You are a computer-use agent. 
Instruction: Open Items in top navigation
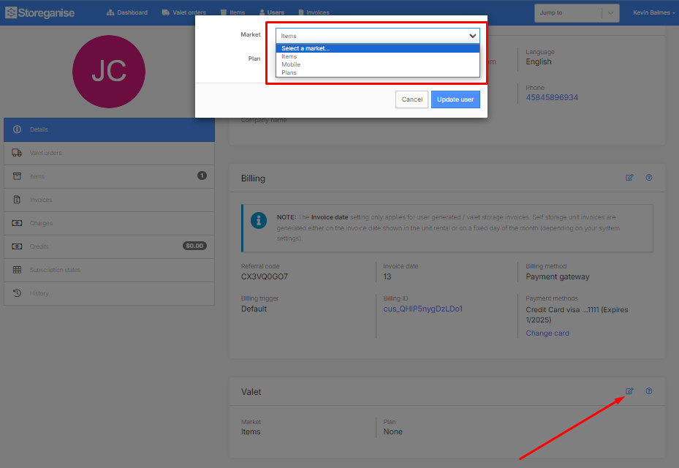[x=233, y=12]
